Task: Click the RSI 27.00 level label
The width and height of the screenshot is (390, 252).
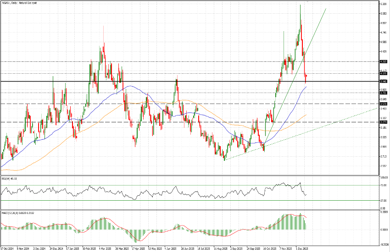Action: coord(383,200)
